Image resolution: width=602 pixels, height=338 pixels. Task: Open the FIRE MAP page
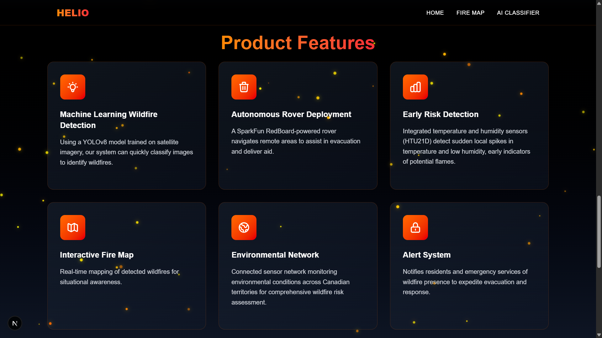coord(470,13)
